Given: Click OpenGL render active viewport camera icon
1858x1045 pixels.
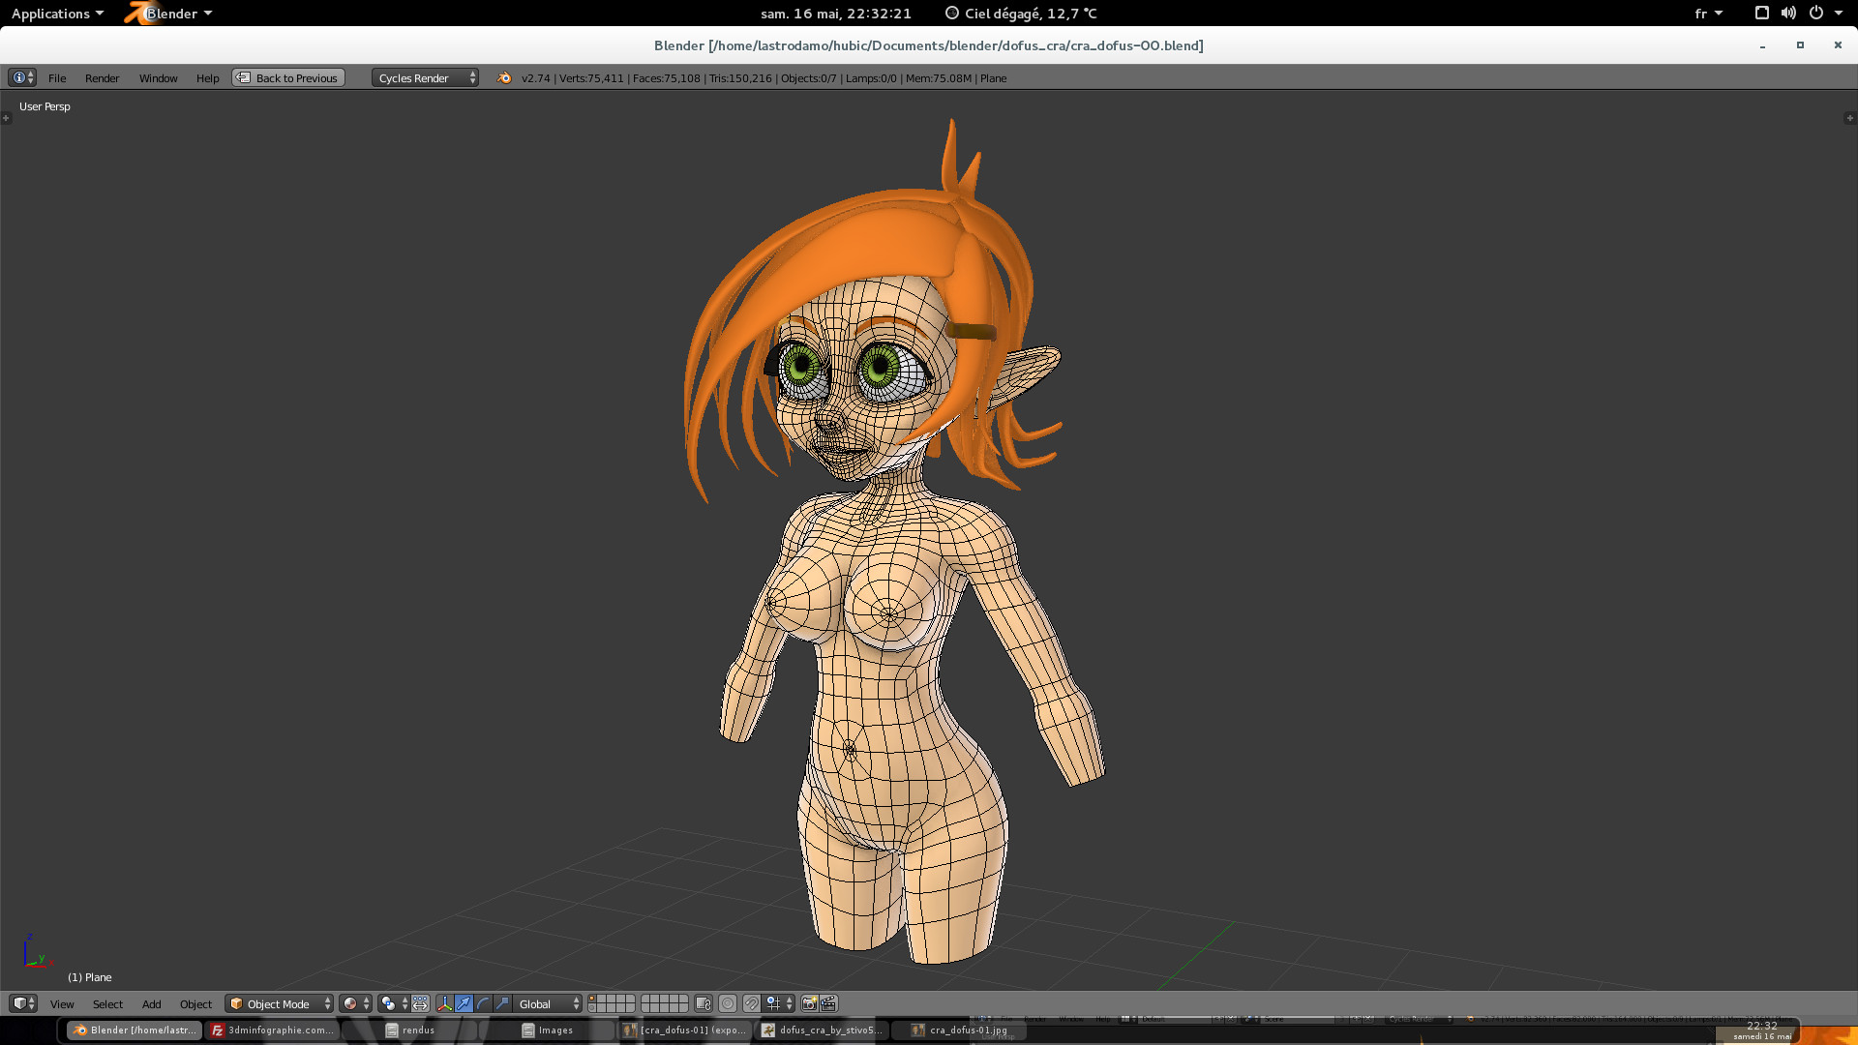Looking at the screenshot, I should (x=809, y=1003).
